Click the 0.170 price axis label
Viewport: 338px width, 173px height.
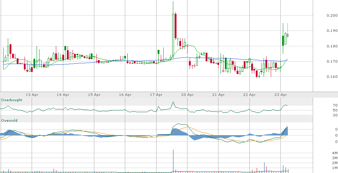[x=332, y=61]
